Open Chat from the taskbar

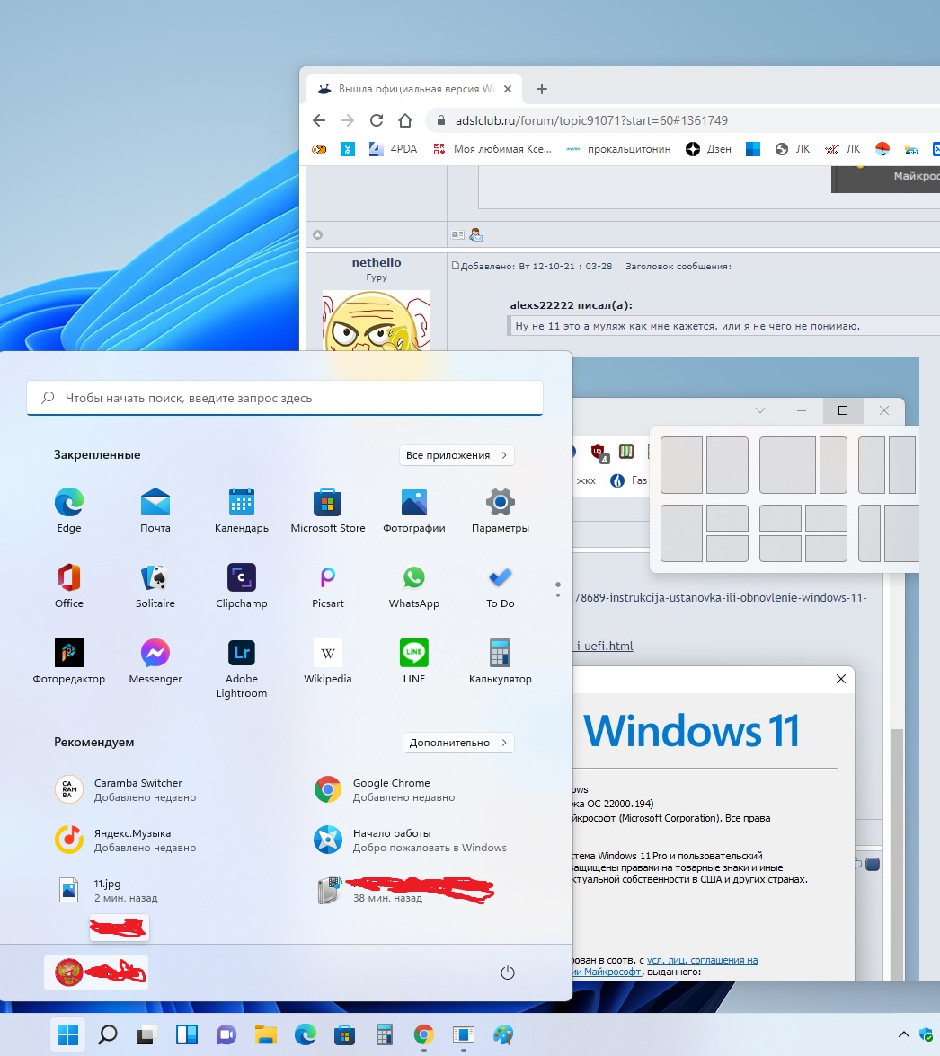tap(226, 1034)
